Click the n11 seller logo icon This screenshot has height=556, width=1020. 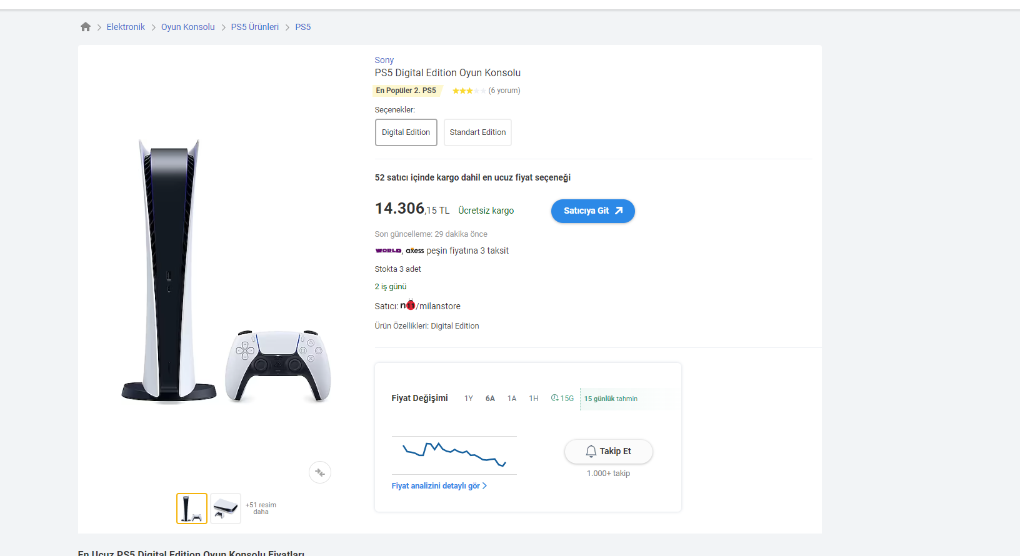click(407, 305)
